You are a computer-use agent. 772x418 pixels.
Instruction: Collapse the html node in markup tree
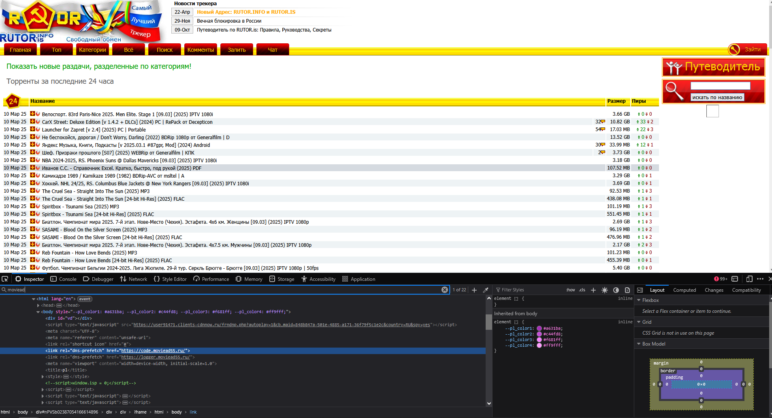point(34,299)
